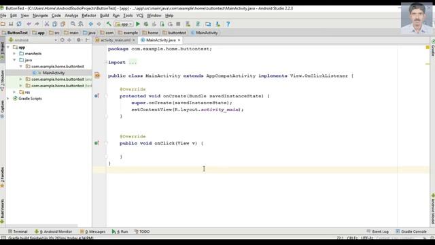Collapse the first com.example.home.buttontest package
The height and width of the screenshot is (245, 435).
point(21,67)
